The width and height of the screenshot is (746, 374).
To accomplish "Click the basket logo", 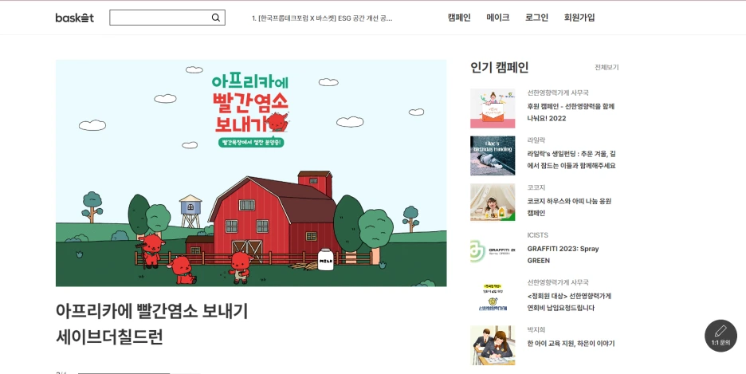I will tap(75, 18).
